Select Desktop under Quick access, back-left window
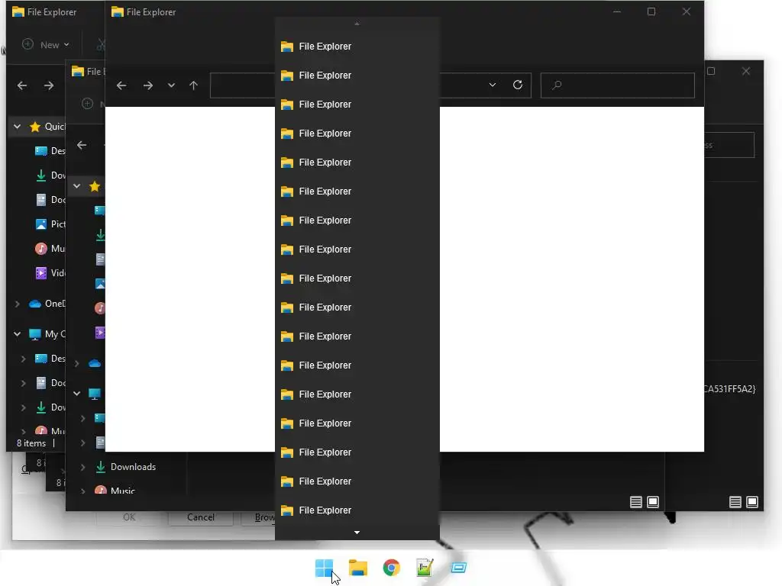 tap(50, 150)
